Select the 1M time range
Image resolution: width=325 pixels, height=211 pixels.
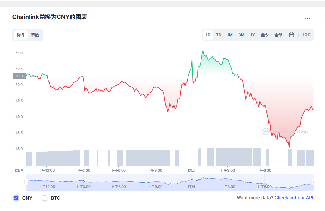click(x=230, y=35)
